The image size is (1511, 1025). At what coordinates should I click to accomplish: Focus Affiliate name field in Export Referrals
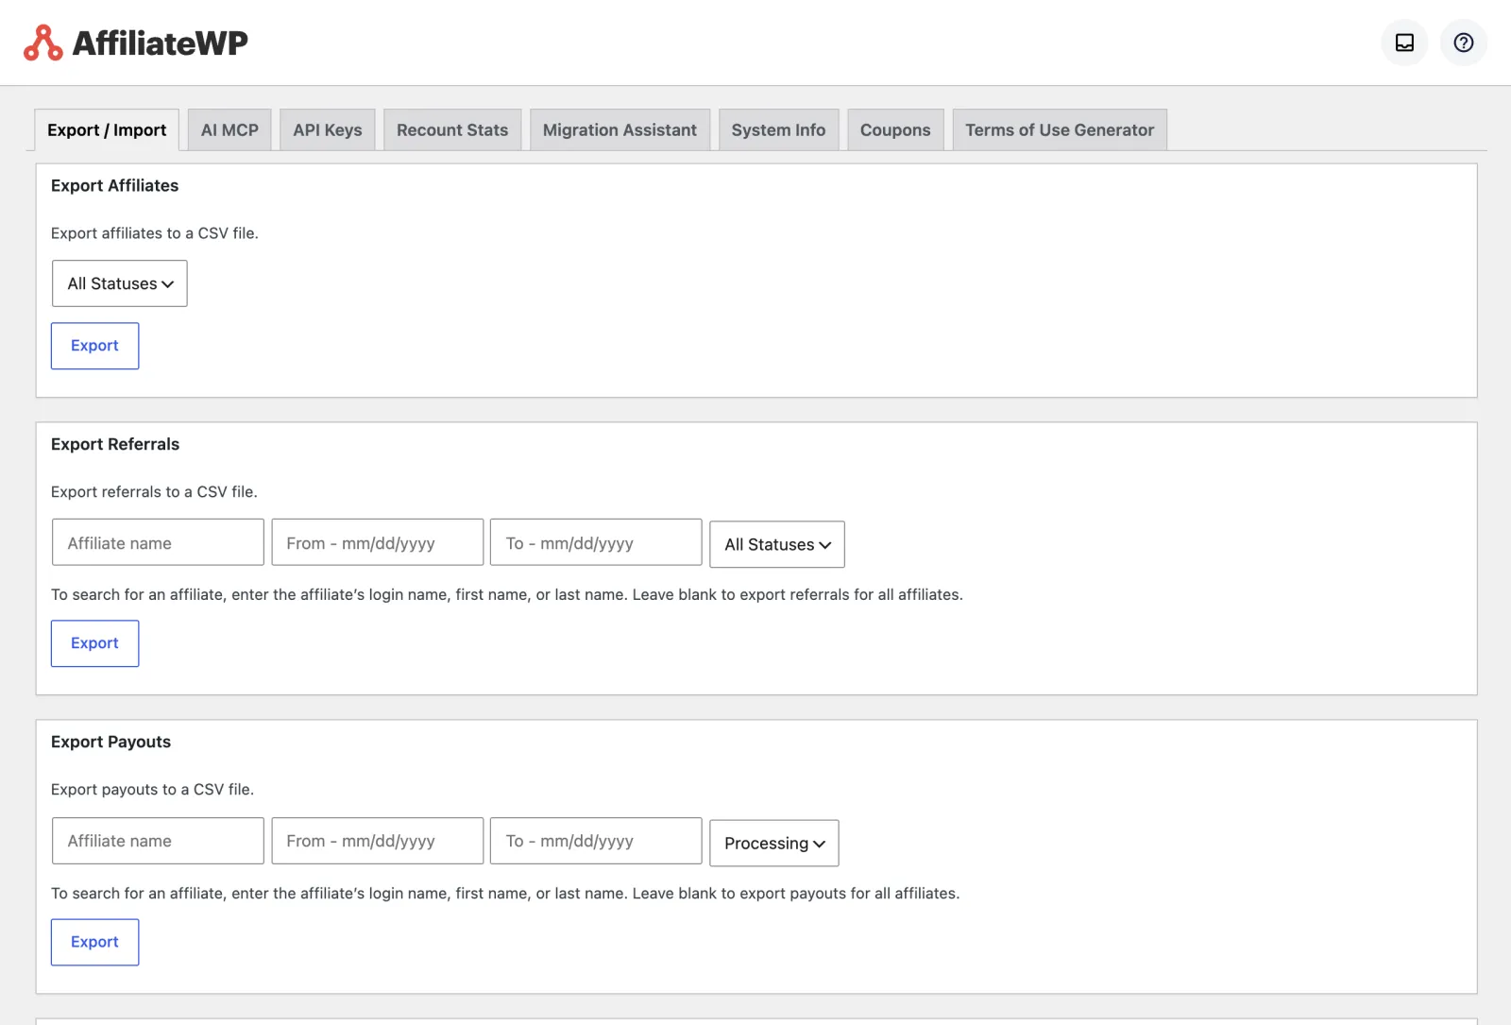pyautogui.click(x=158, y=542)
